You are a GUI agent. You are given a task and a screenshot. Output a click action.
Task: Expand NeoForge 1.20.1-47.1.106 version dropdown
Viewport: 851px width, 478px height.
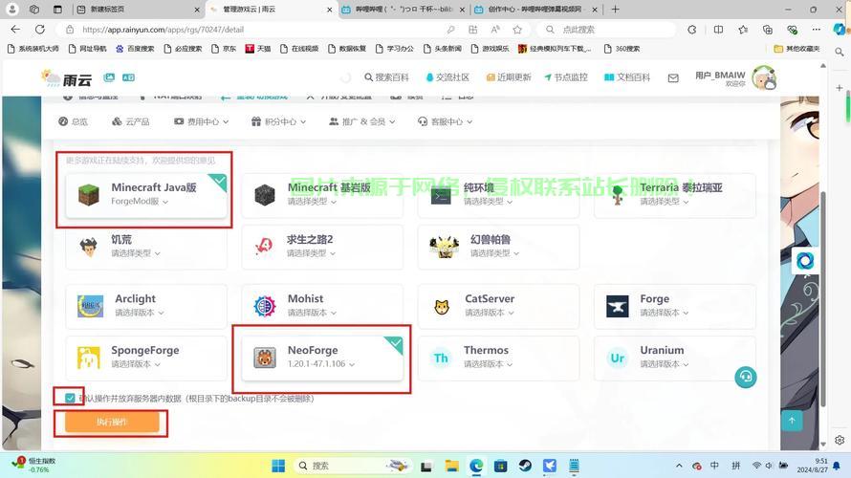(x=320, y=364)
